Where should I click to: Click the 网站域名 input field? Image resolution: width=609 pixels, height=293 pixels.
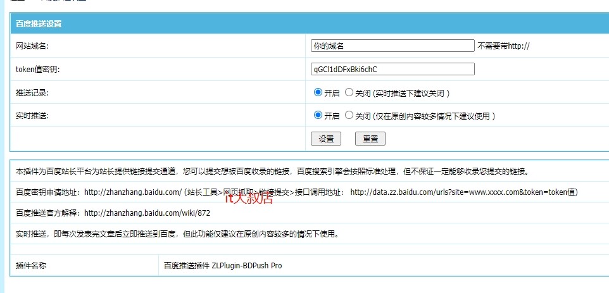[x=392, y=46]
